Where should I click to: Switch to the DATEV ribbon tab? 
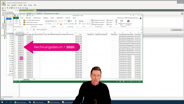[x=74, y=18]
